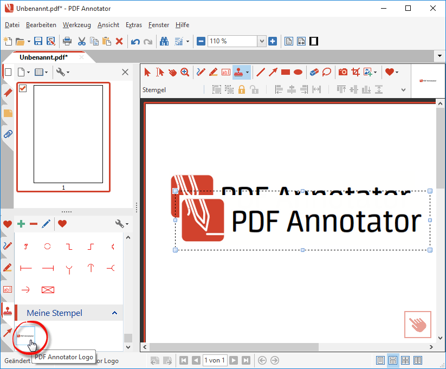Open a file using the folder icon
The width and height of the screenshot is (446, 369).
click(x=20, y=42)
